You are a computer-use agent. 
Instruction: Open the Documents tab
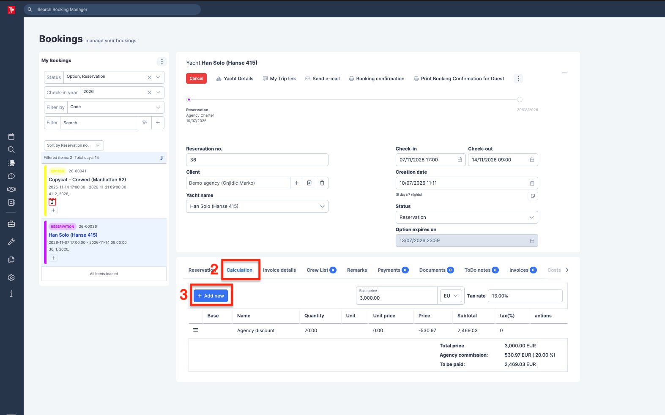[437, 270]
